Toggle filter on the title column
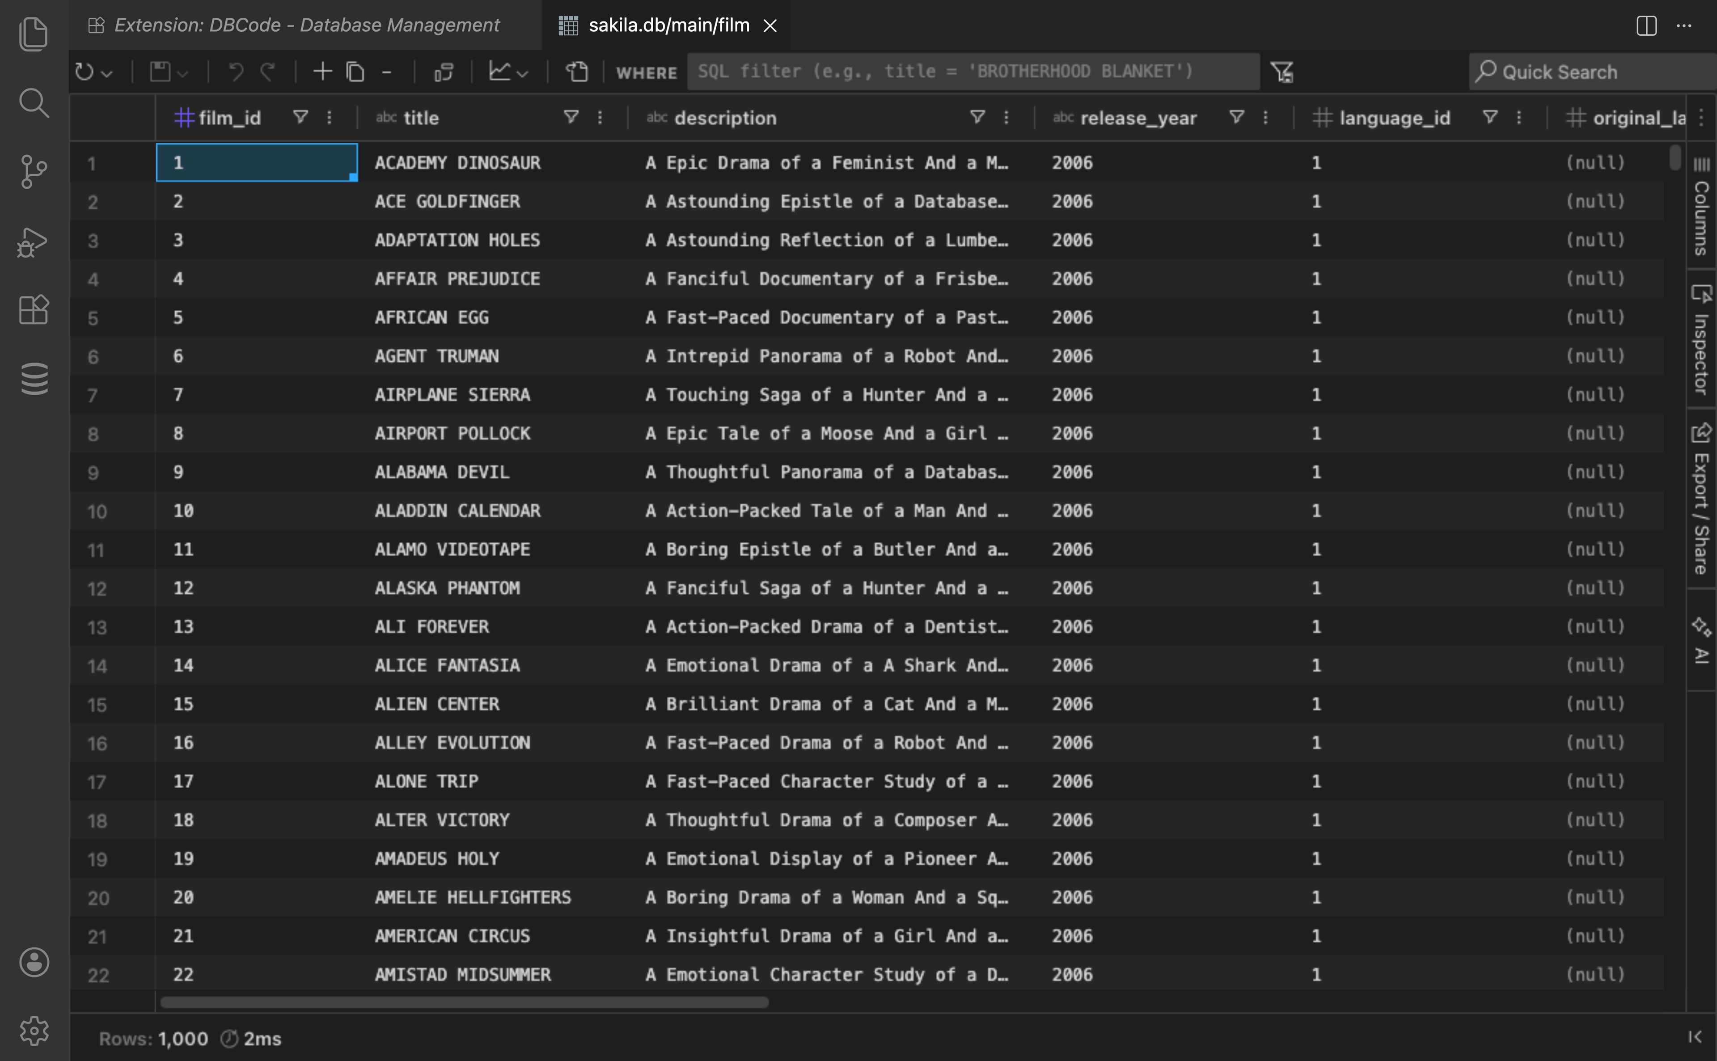 571,117
